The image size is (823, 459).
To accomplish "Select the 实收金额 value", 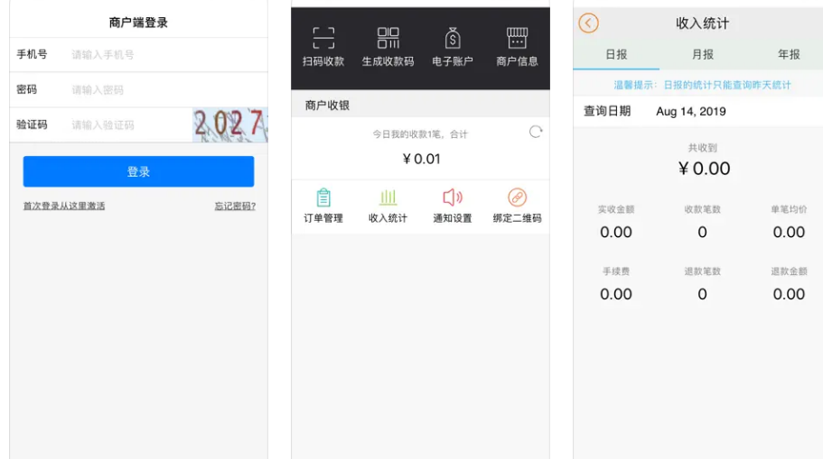I will pos(616,232).
